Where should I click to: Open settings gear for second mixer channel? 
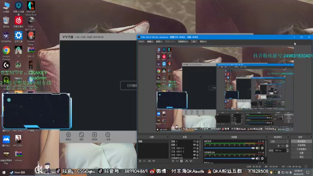pyautogui.click(x=262, y=158)
